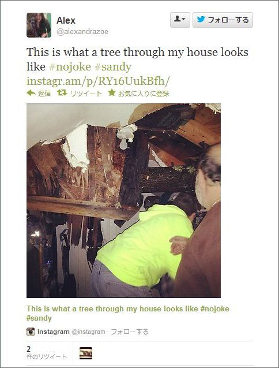Click the Instagram camera logo icon
This screenshot has height=368, width=279.
pos(31,332)
